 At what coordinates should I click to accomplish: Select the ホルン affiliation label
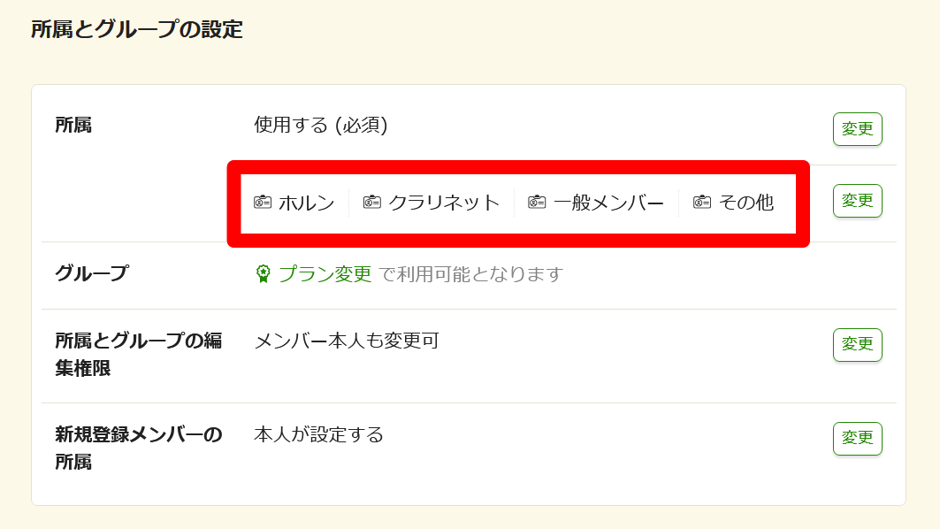306,203
